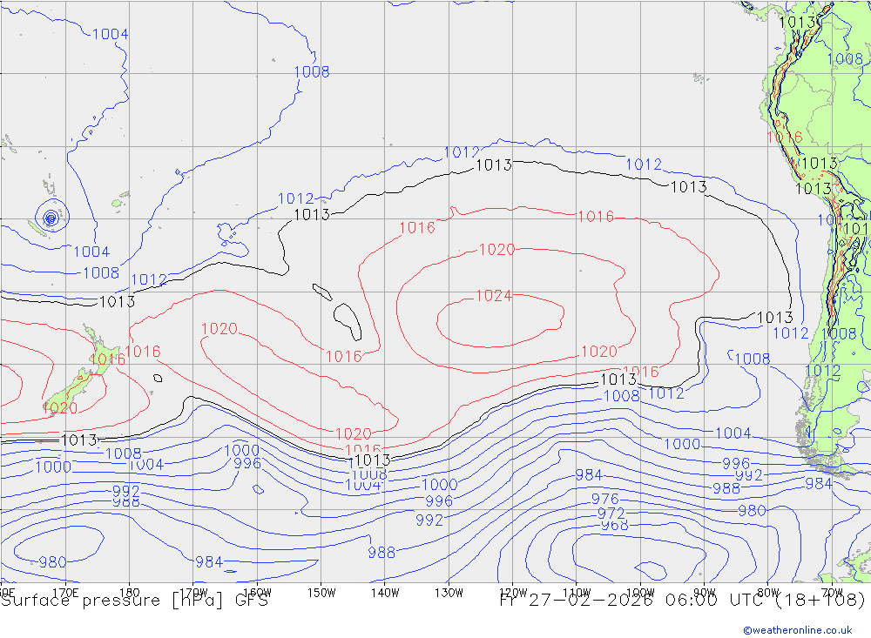Click the 130W longitude label

tap(449, 593)
